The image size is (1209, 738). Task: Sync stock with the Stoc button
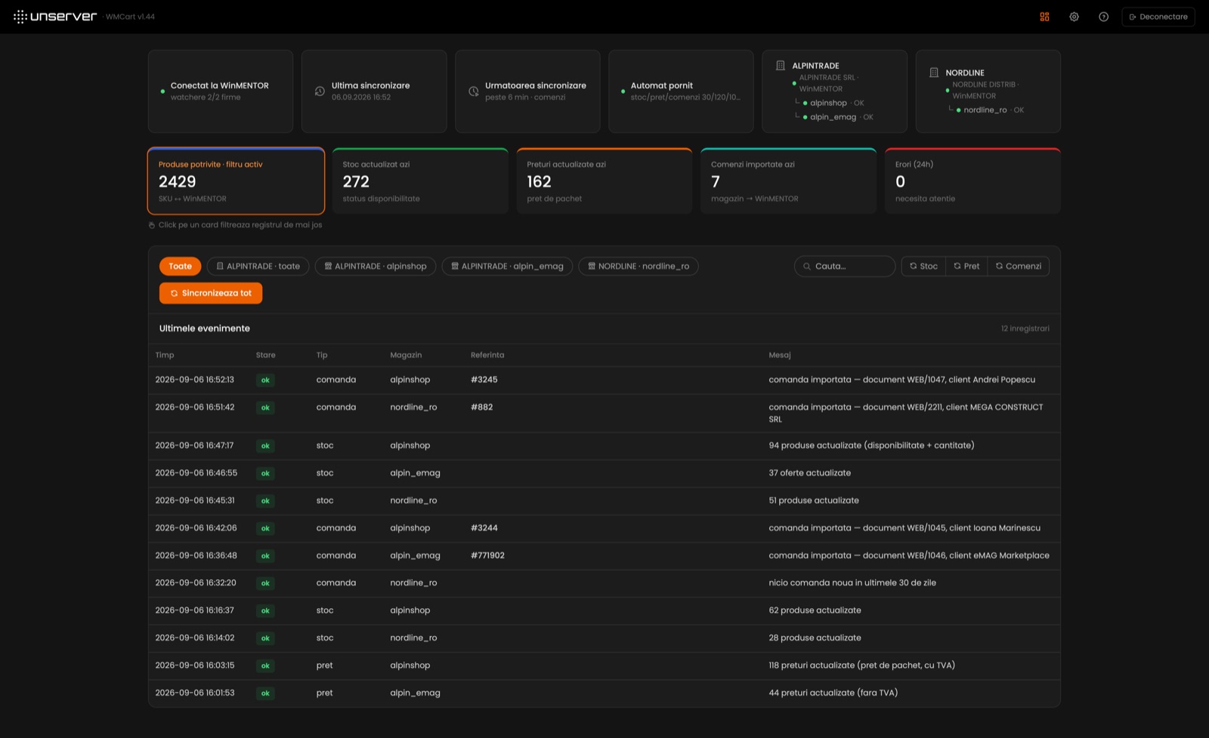[923, 266]
